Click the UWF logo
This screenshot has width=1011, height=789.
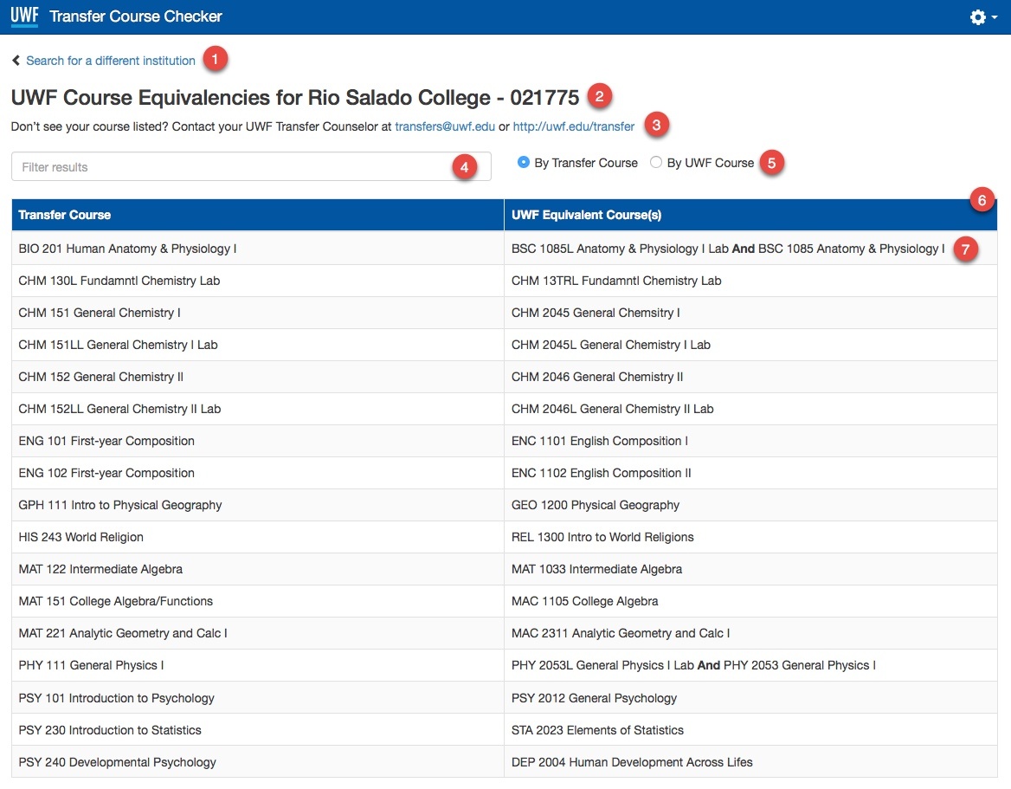pos(24,16)
